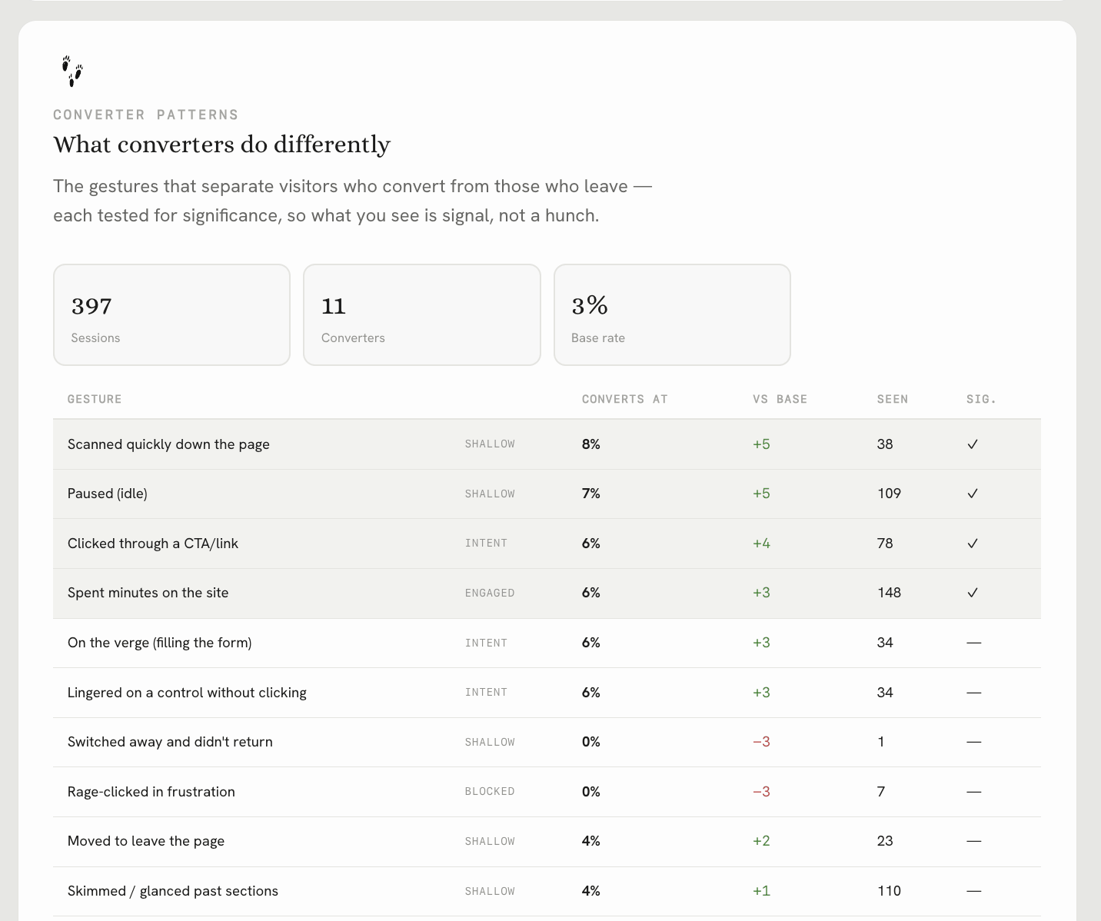This screenshot has width=1101, height=921.
Task: Click the SIG. column header
Action: click(x=981, y=399)
